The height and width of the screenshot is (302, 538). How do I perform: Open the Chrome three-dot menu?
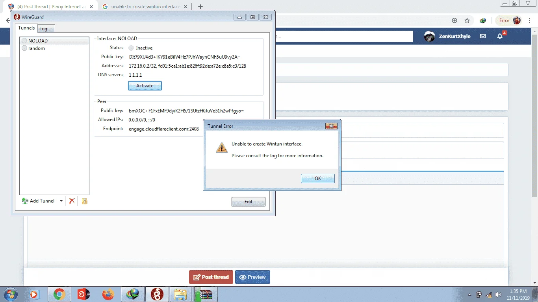531,20
